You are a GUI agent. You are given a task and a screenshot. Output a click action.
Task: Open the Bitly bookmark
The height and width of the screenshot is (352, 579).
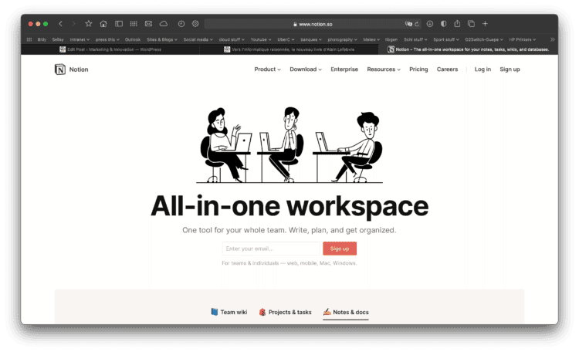42,39
